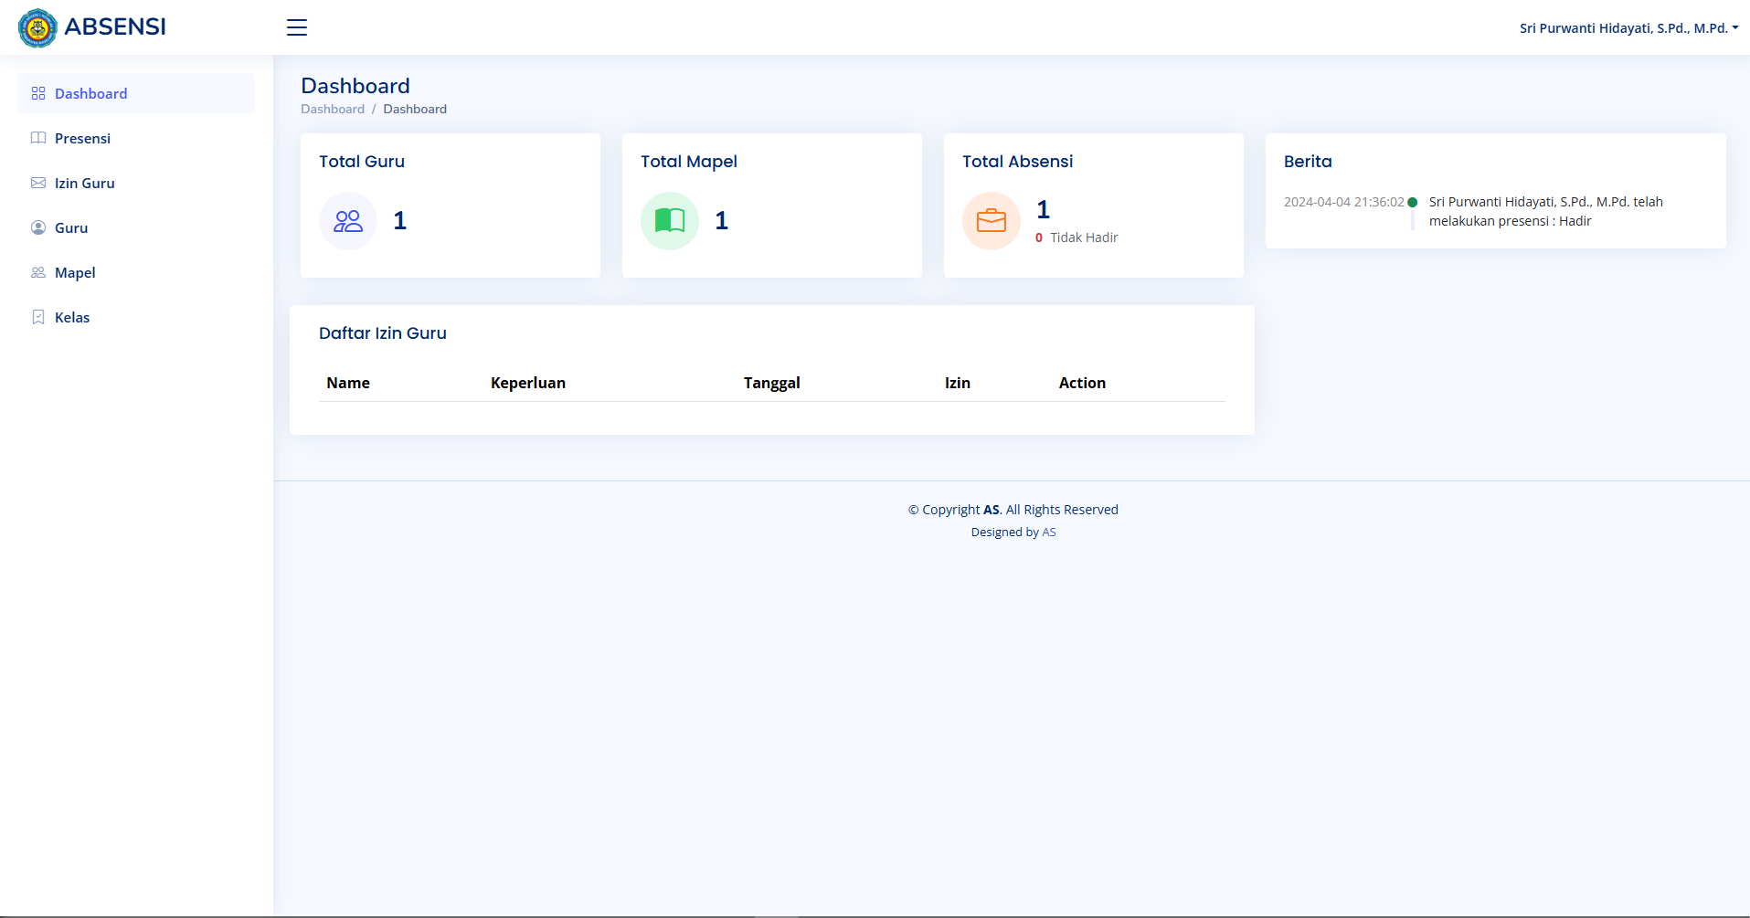The height and width of the screenshot is (918, 1750).
Task: Toggle the sidebar with hamburger icon
Action: [x=297, y=27]
